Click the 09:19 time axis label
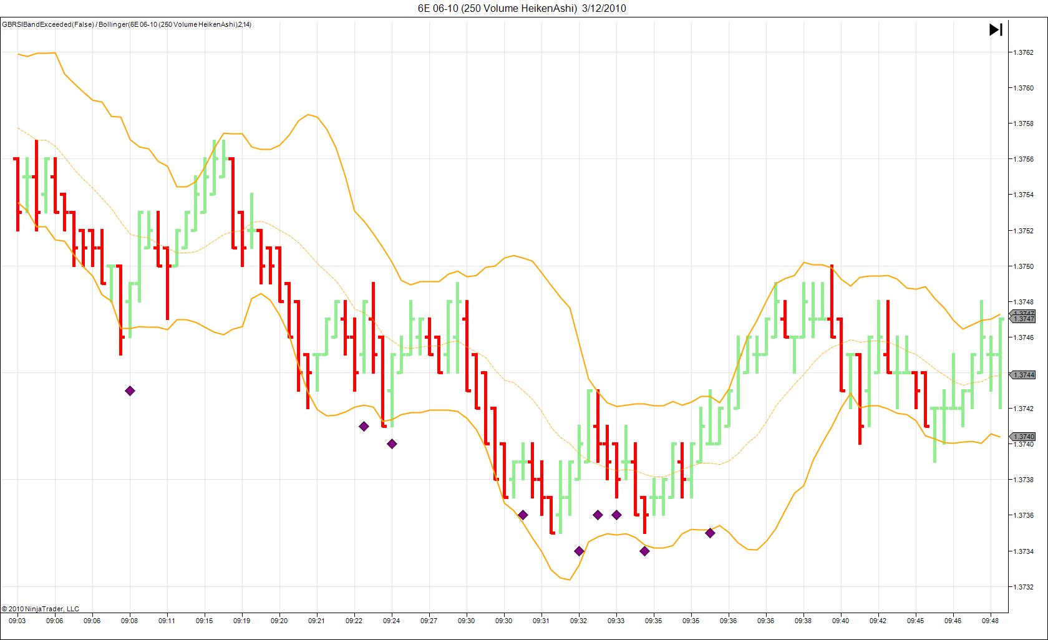 coord(242,621)
